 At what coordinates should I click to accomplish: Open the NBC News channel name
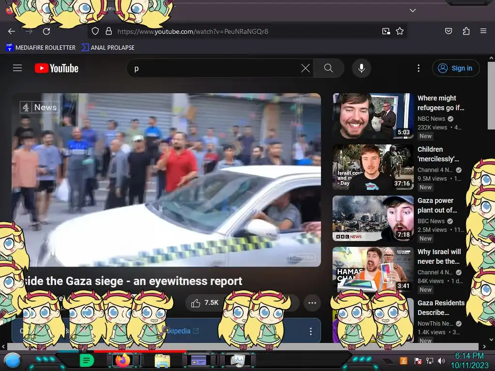[431, 119]
